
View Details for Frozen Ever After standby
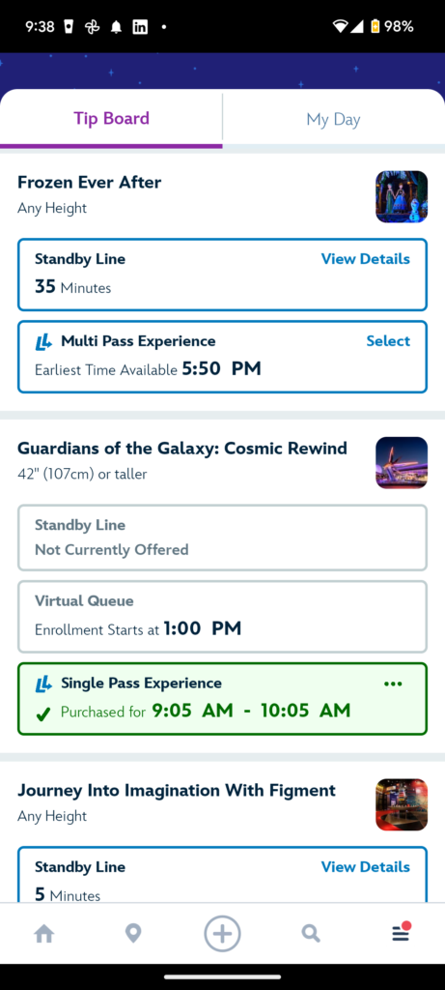click(366, 259)
